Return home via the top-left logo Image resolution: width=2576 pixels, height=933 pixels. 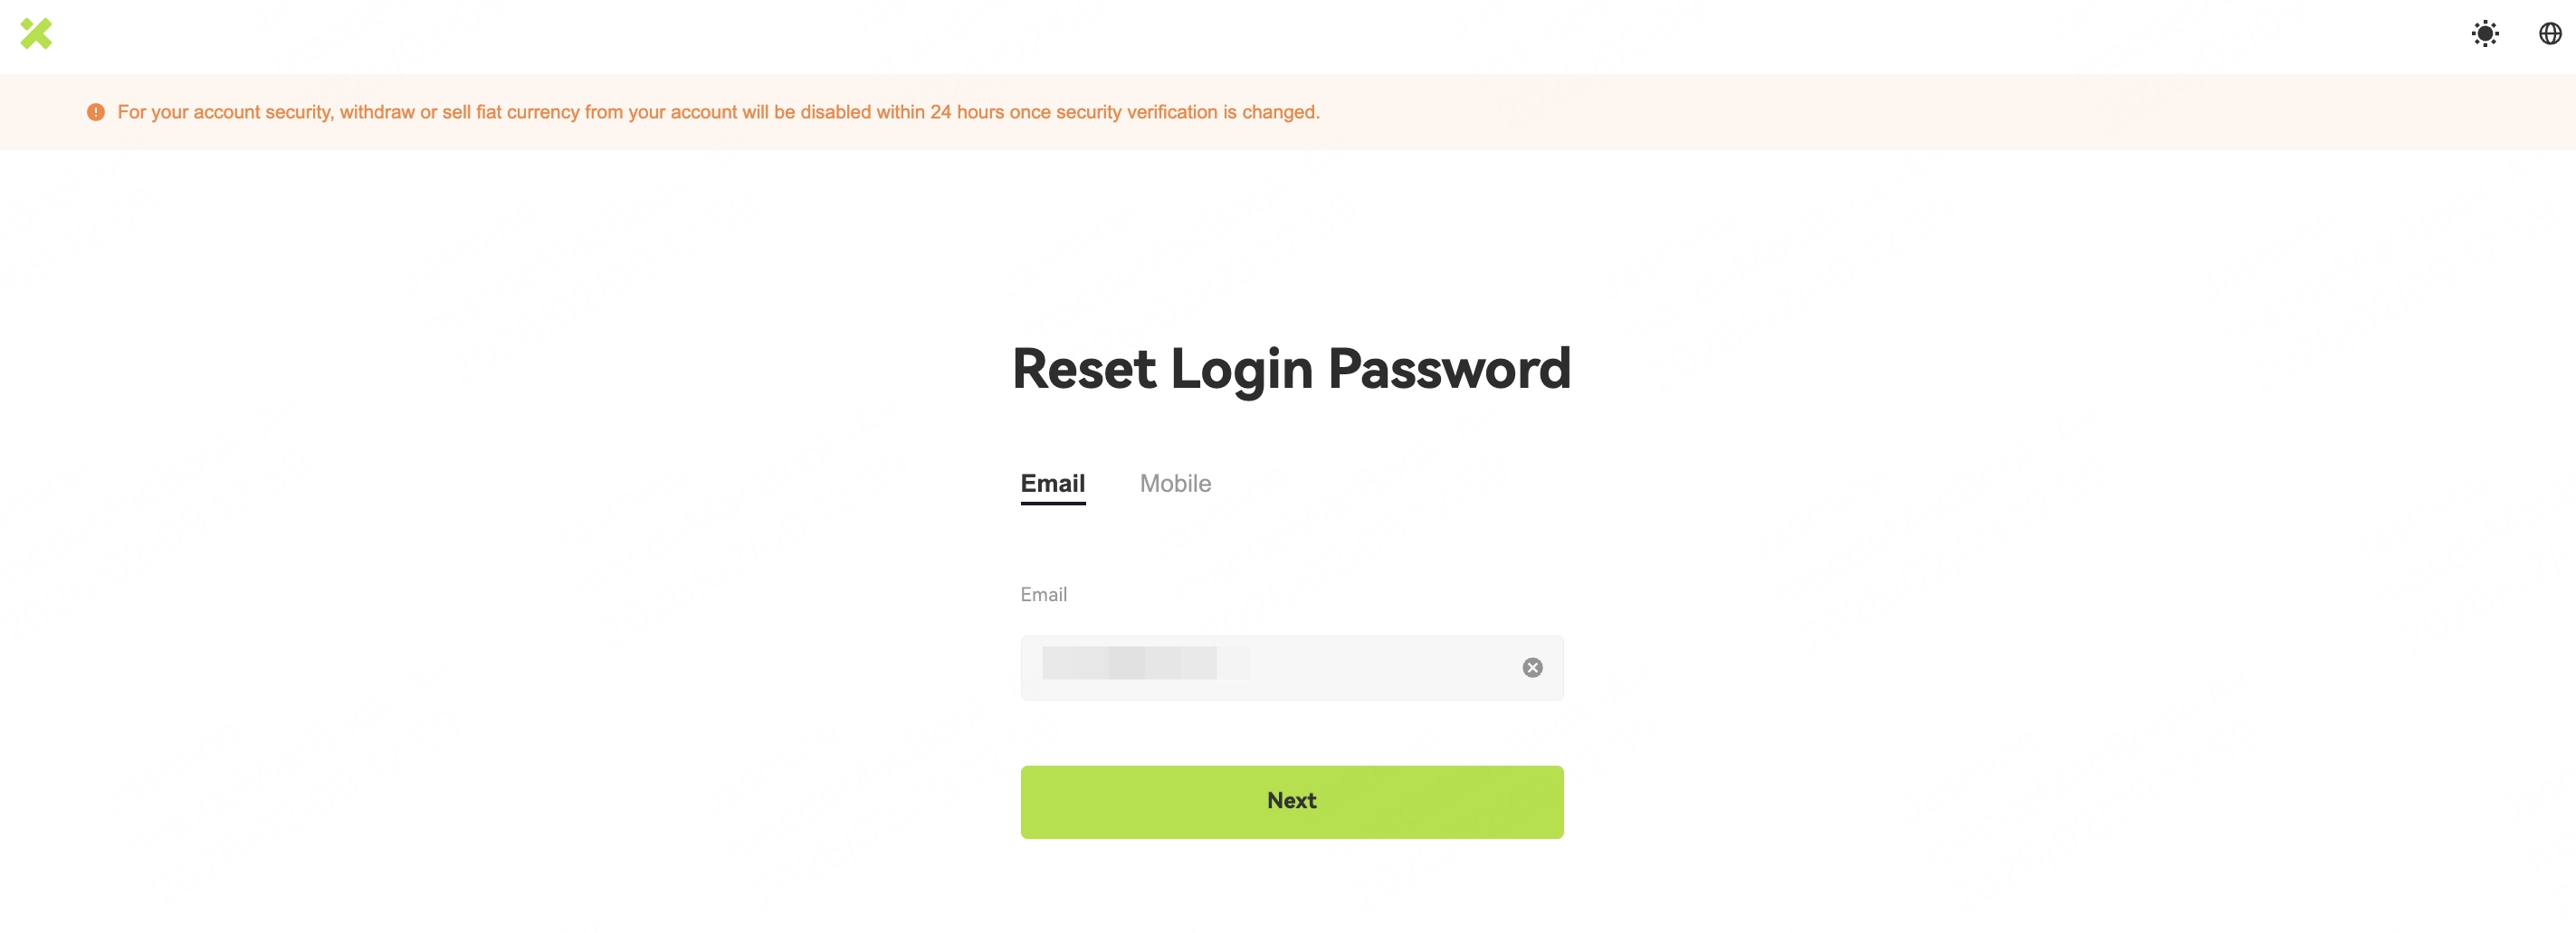tap(36, 34)
